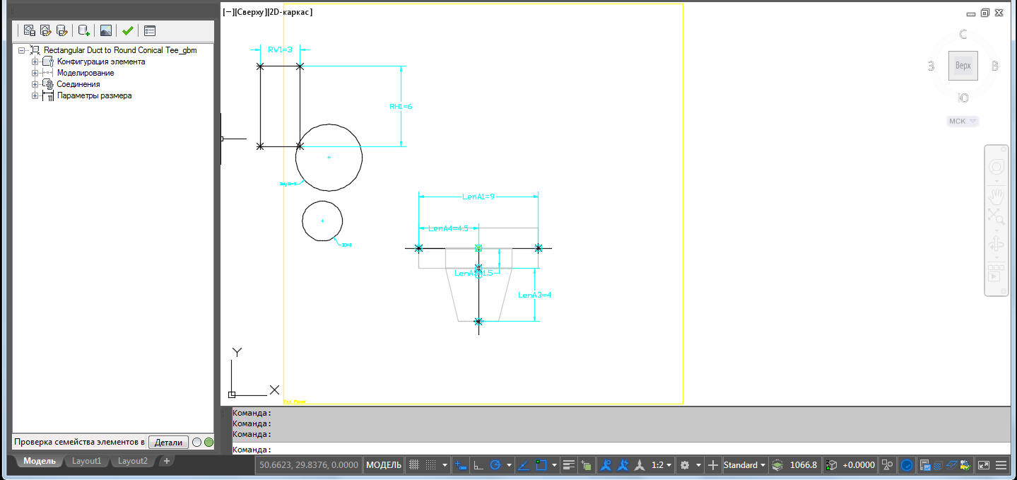Select the Моделирование tree item
The width and height of the screenshot is (1017, 480).
(x=86, y=73)
